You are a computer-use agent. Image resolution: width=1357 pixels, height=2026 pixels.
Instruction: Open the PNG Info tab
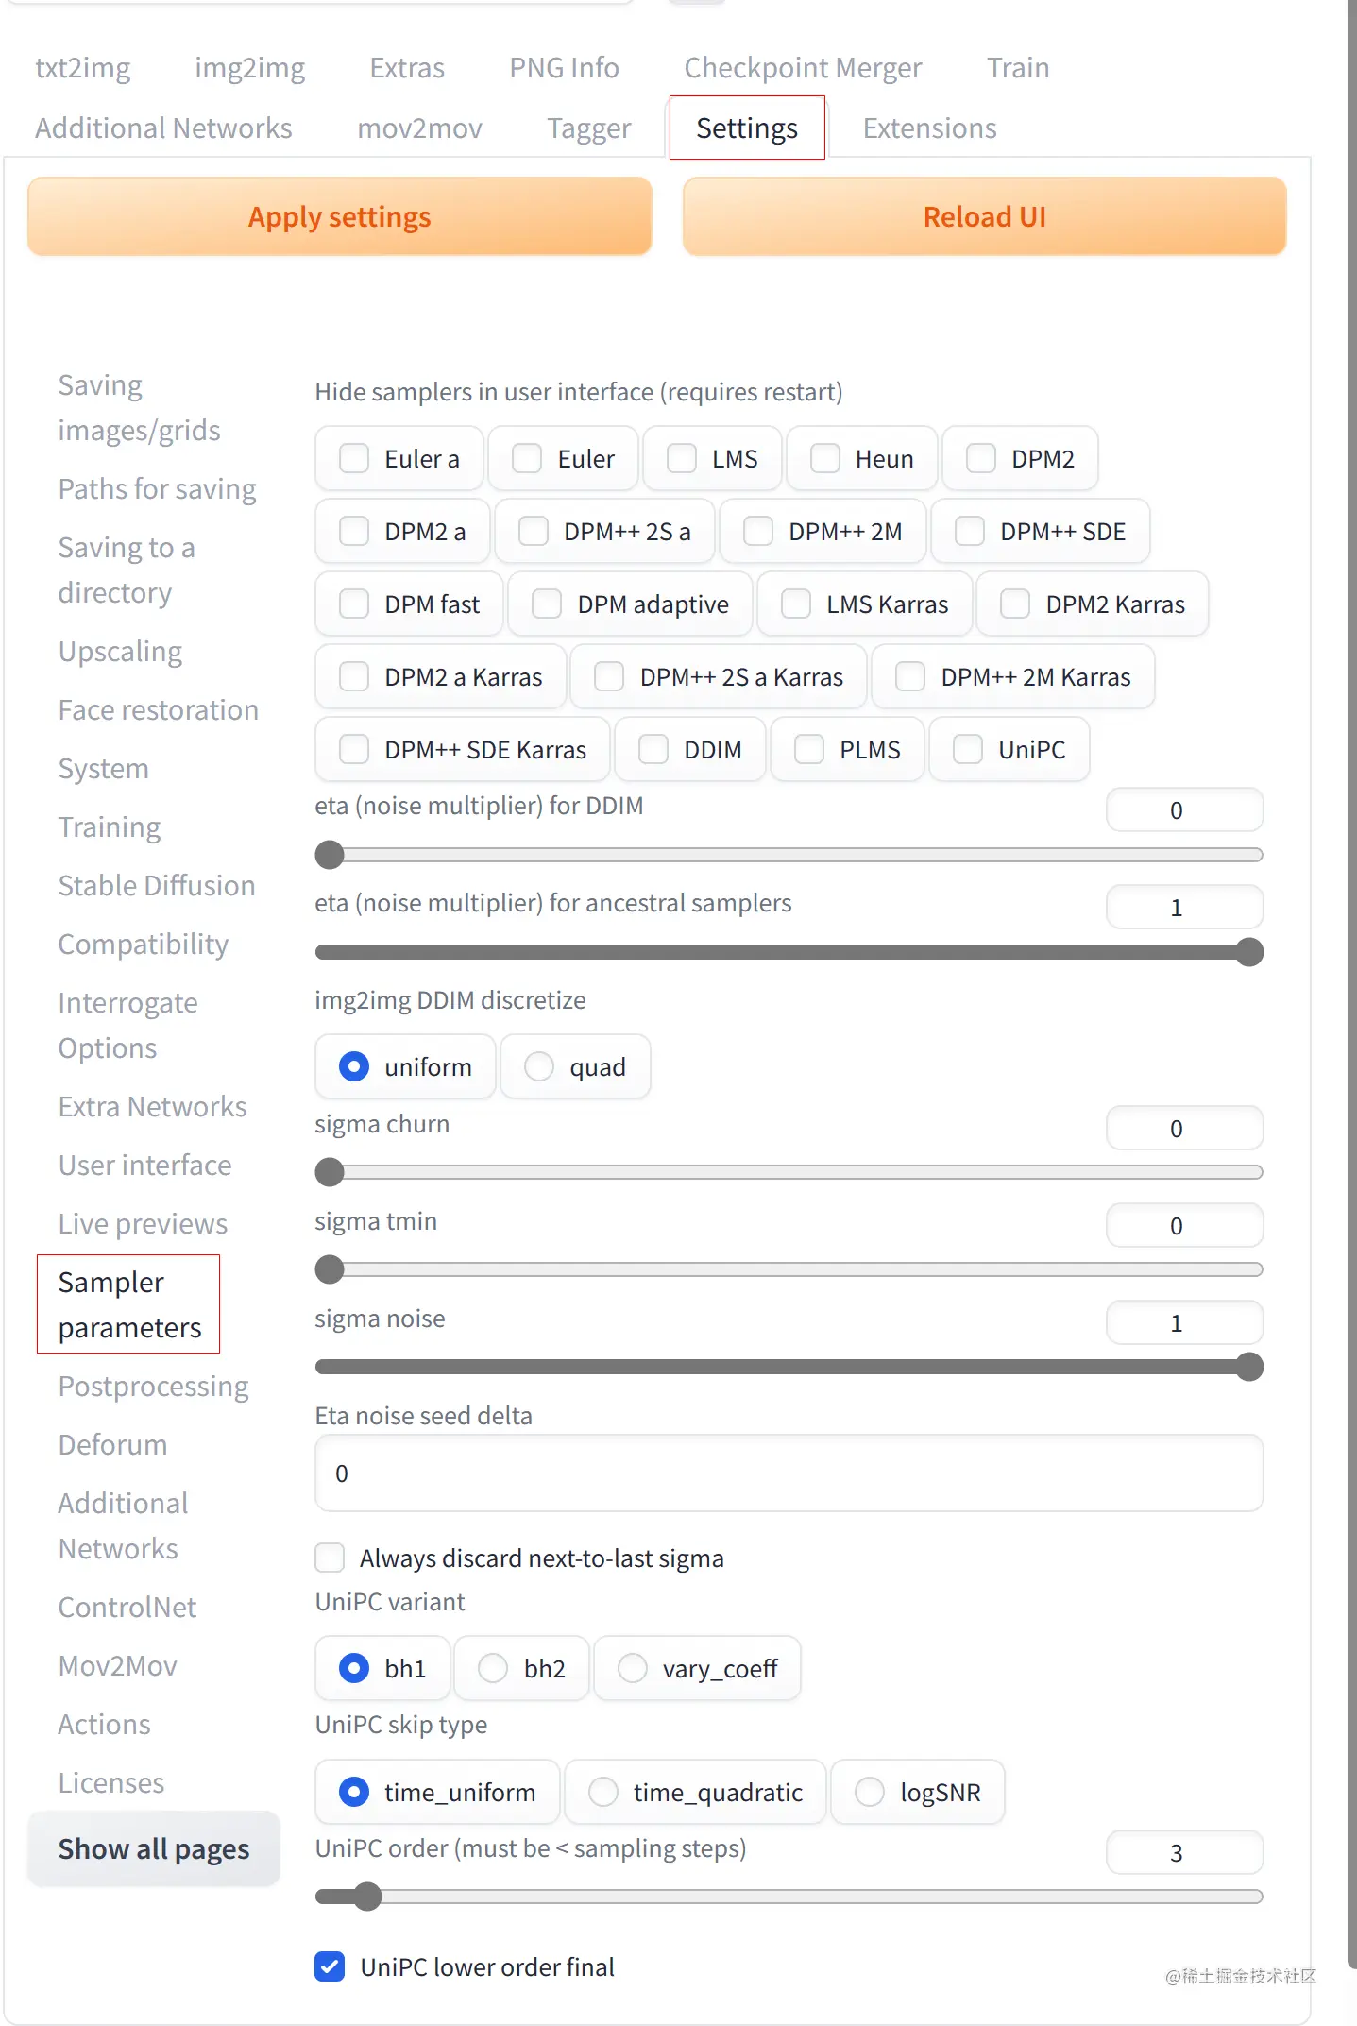click(564, 68)
